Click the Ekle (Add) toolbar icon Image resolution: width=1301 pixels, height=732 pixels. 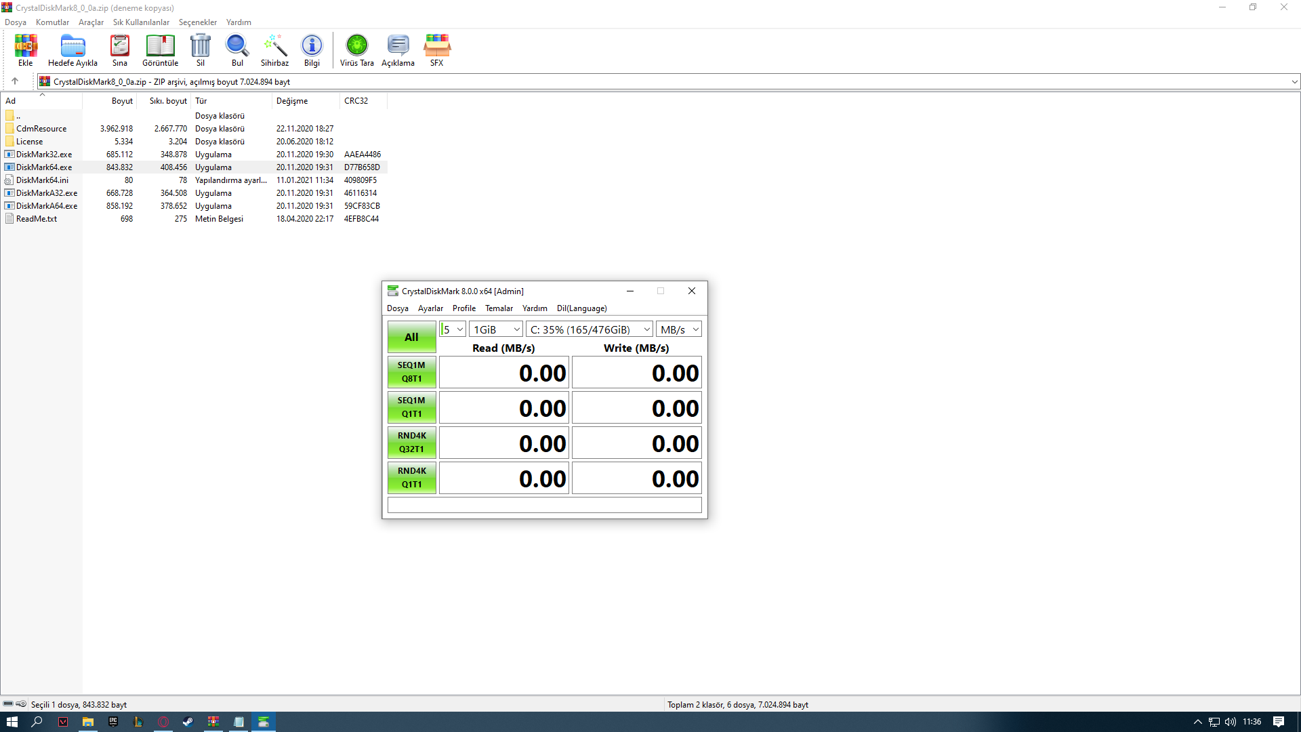click(x=25, y=50)
